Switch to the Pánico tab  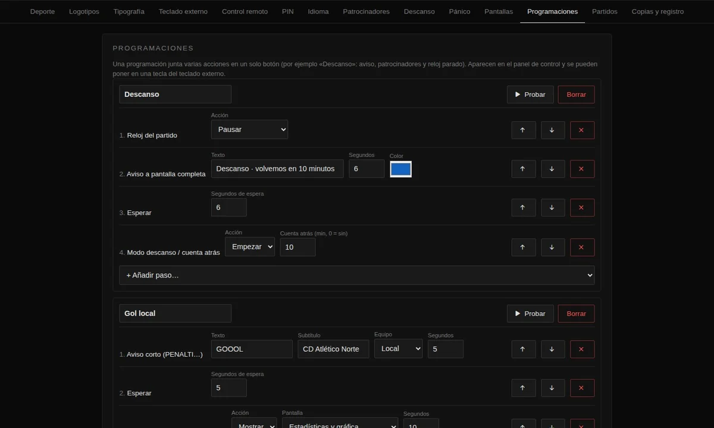click(459, 11)
